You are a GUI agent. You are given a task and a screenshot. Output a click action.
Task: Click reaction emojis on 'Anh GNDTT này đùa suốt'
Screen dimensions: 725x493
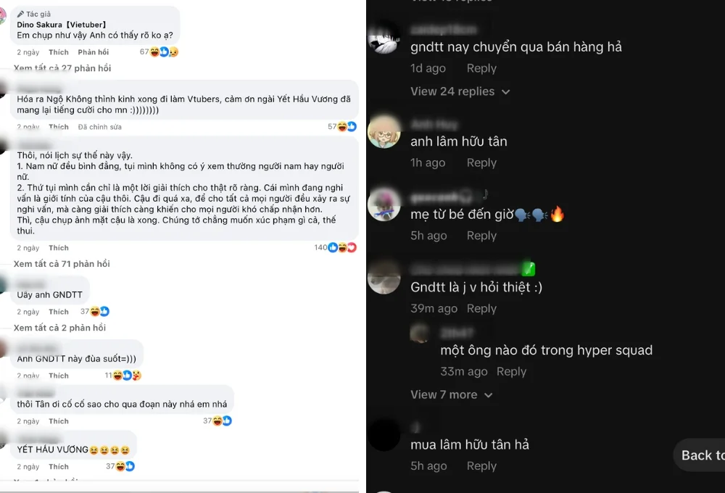click(x=127, y=376)
